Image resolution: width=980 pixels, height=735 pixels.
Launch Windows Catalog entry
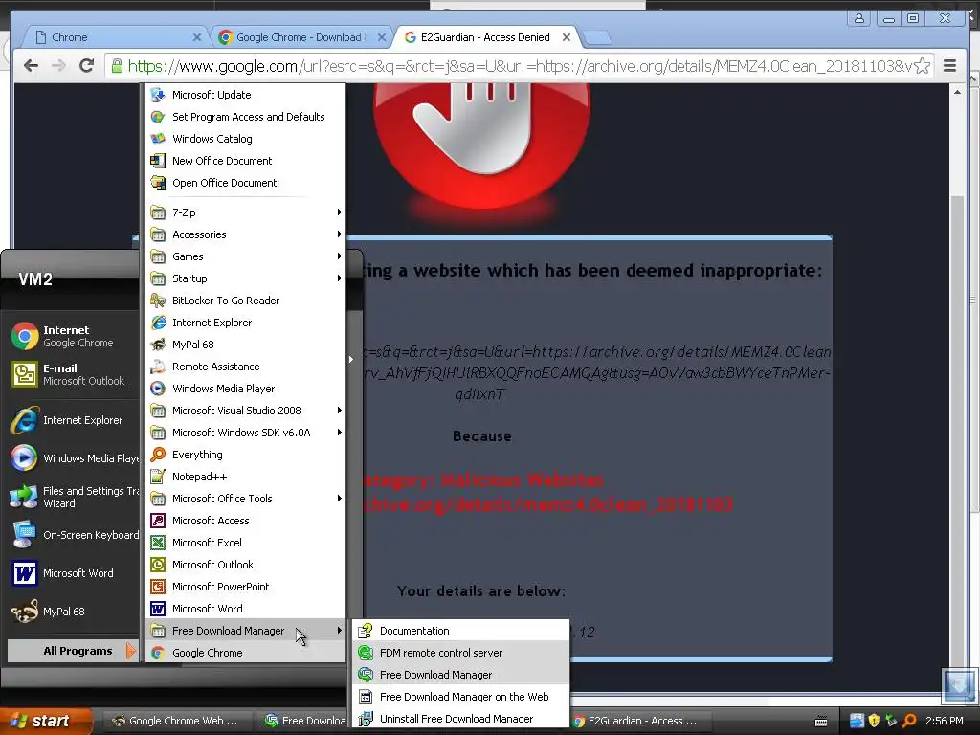[245, 139]
